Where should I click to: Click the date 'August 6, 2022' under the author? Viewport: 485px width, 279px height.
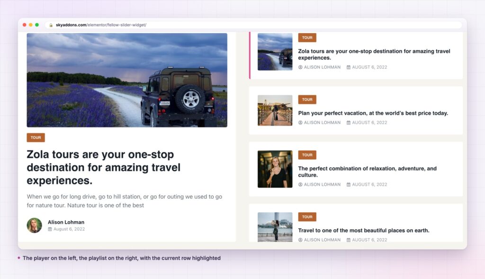pyautogui.click(x=69, y=229)
